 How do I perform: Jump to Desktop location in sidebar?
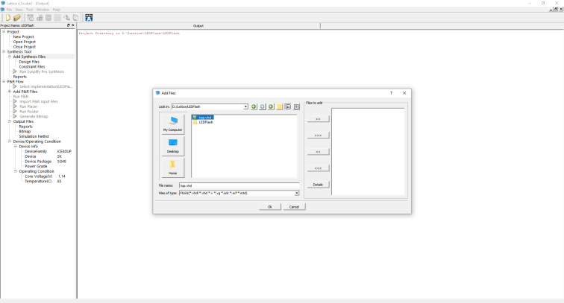(172, 145)
